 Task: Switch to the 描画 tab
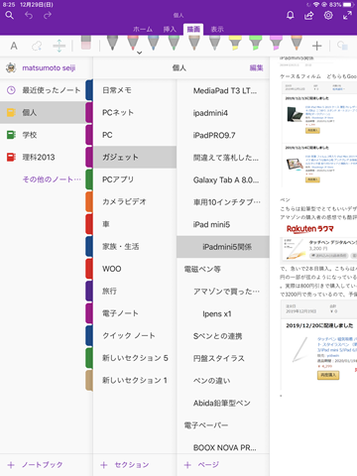tap(193, 29)
